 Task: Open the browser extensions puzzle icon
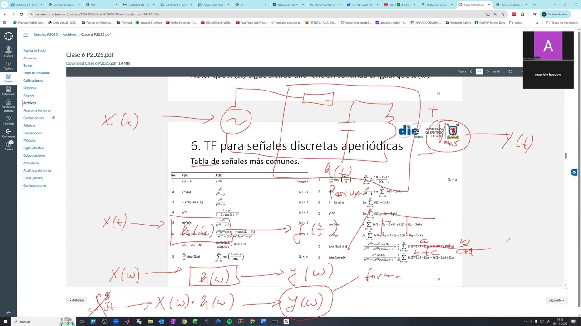(522, 14)
